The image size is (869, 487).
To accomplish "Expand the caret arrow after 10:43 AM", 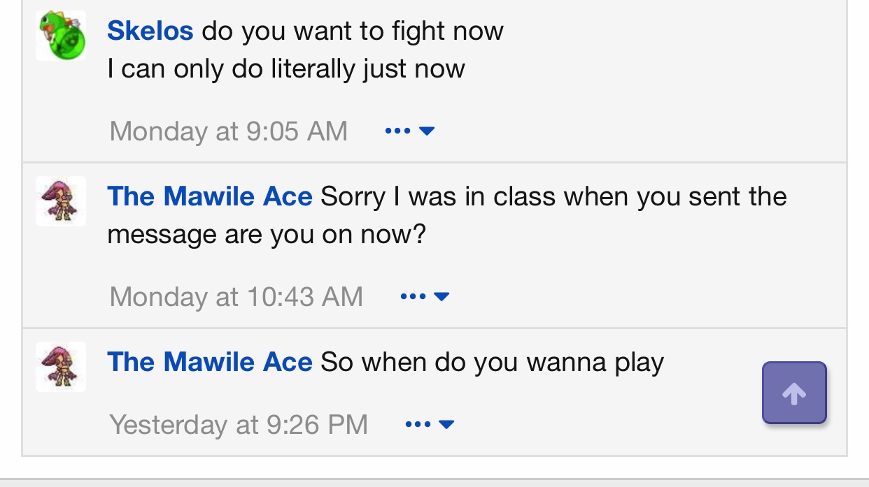I will [441, 297].
